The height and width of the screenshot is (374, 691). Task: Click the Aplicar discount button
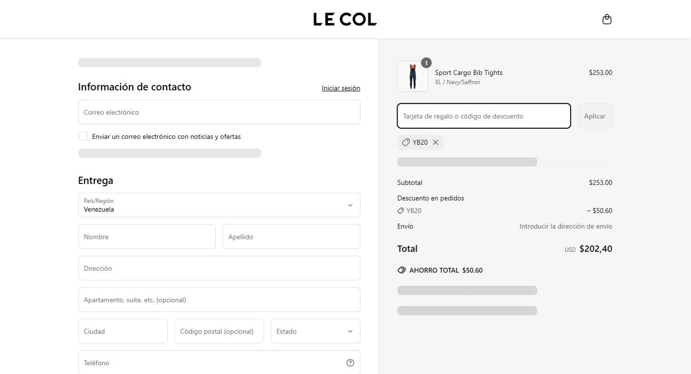595,116
